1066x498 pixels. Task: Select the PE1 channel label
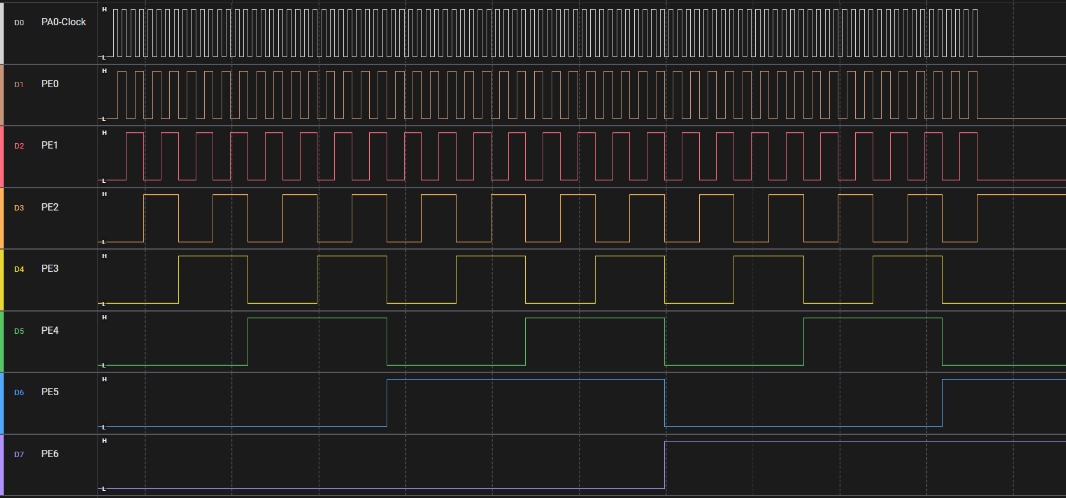click(x=49, y=146)
